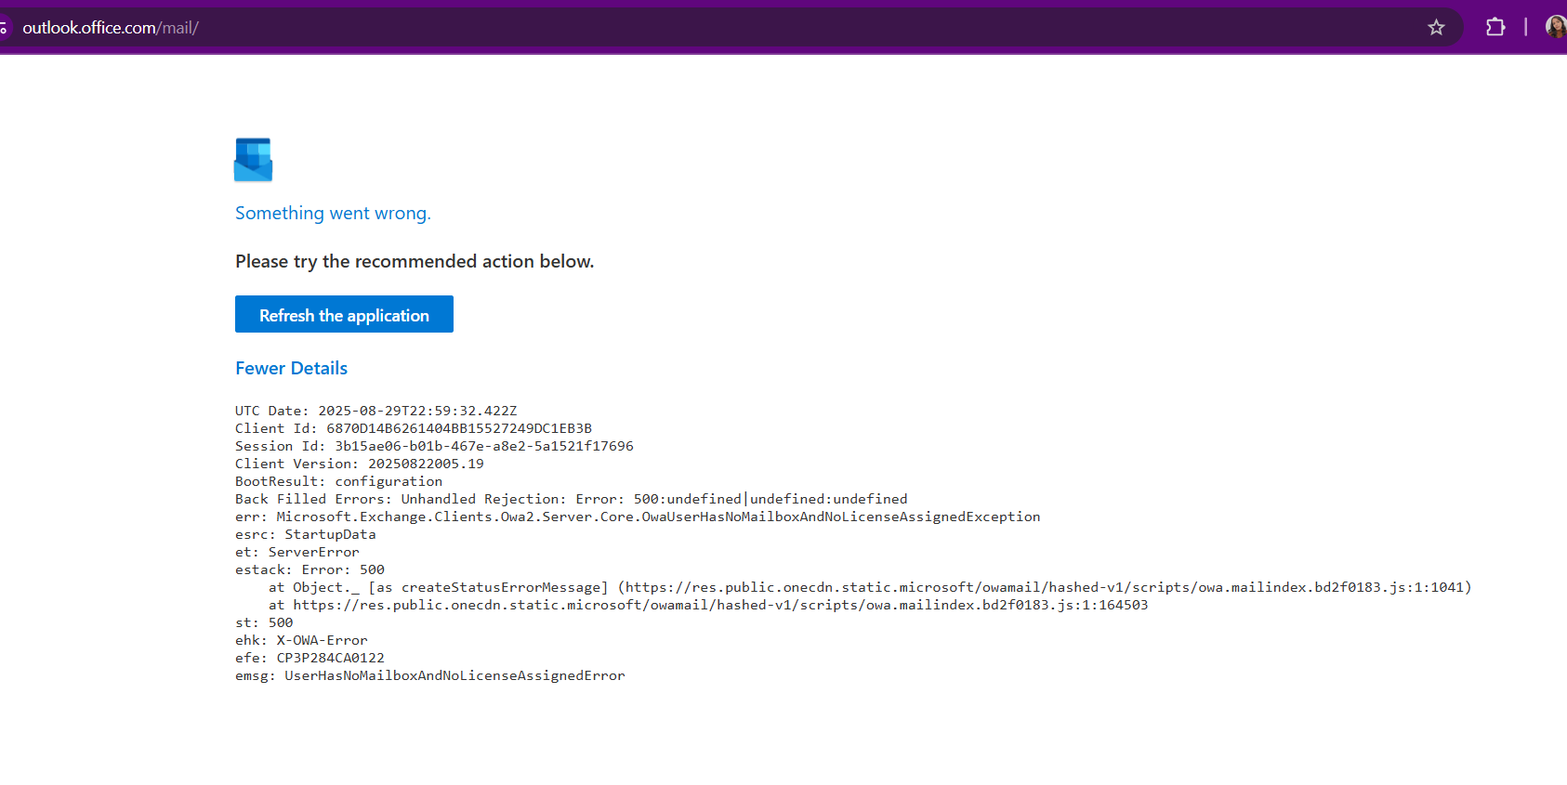
Task: Click the emsg: UserHasNoMailboxAndNoLicenseAssignedError line
Action: [x=430, y=675]
